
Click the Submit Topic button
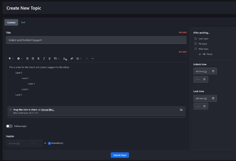[120, 155]
